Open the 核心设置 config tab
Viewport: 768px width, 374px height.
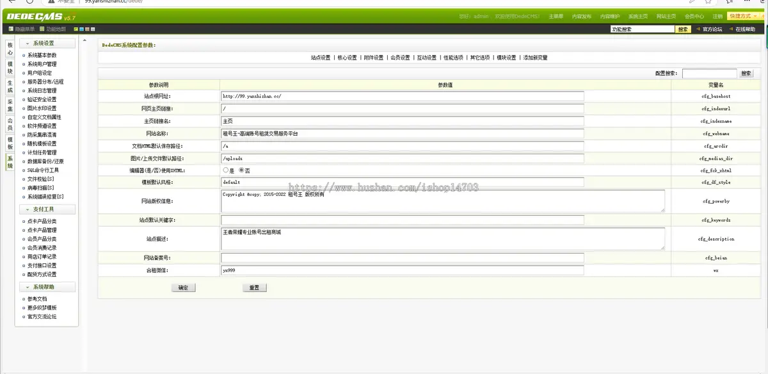coord(347,58)
